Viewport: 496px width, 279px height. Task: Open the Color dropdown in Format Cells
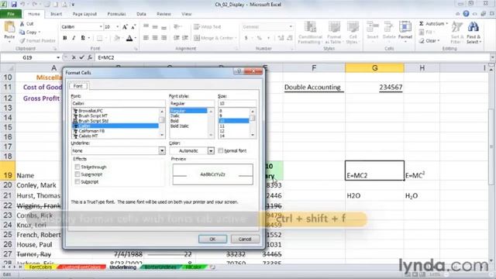[211, 151]
